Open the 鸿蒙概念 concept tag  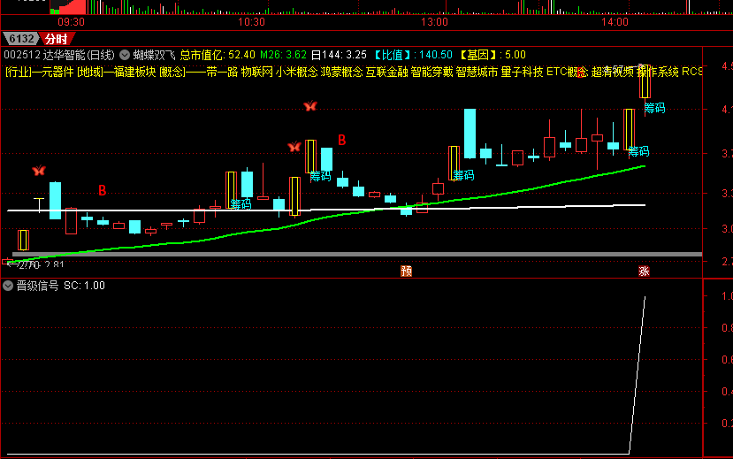click(x=341, y=72)
